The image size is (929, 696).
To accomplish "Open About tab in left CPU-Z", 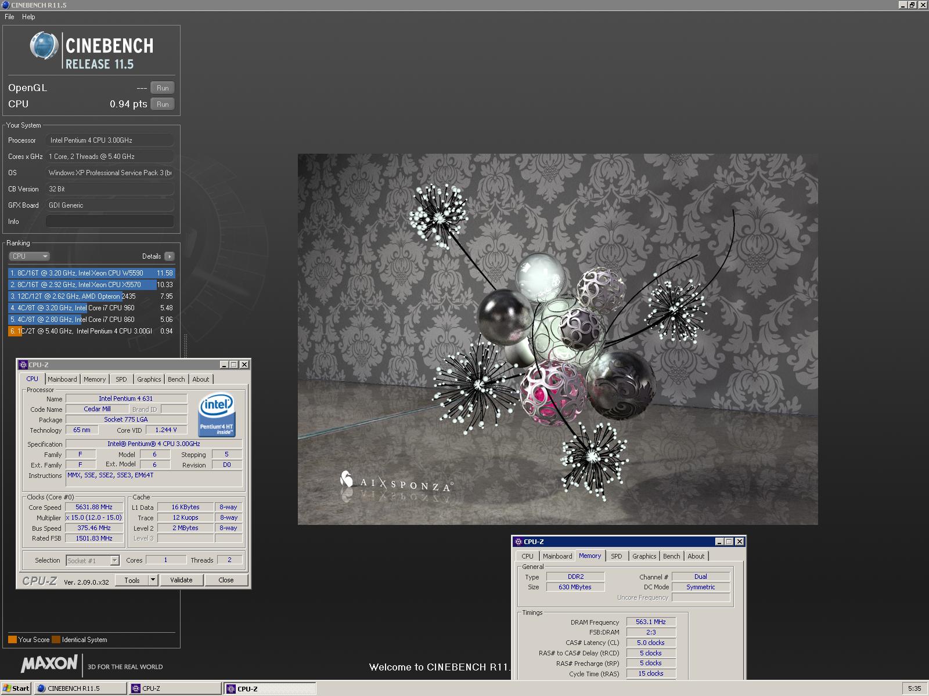I will 201,379.
